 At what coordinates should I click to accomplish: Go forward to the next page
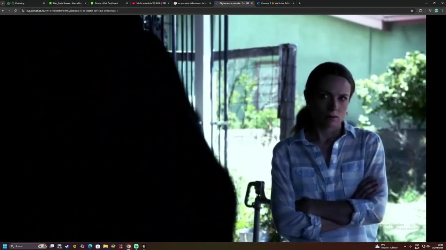(x=9, y=11)
